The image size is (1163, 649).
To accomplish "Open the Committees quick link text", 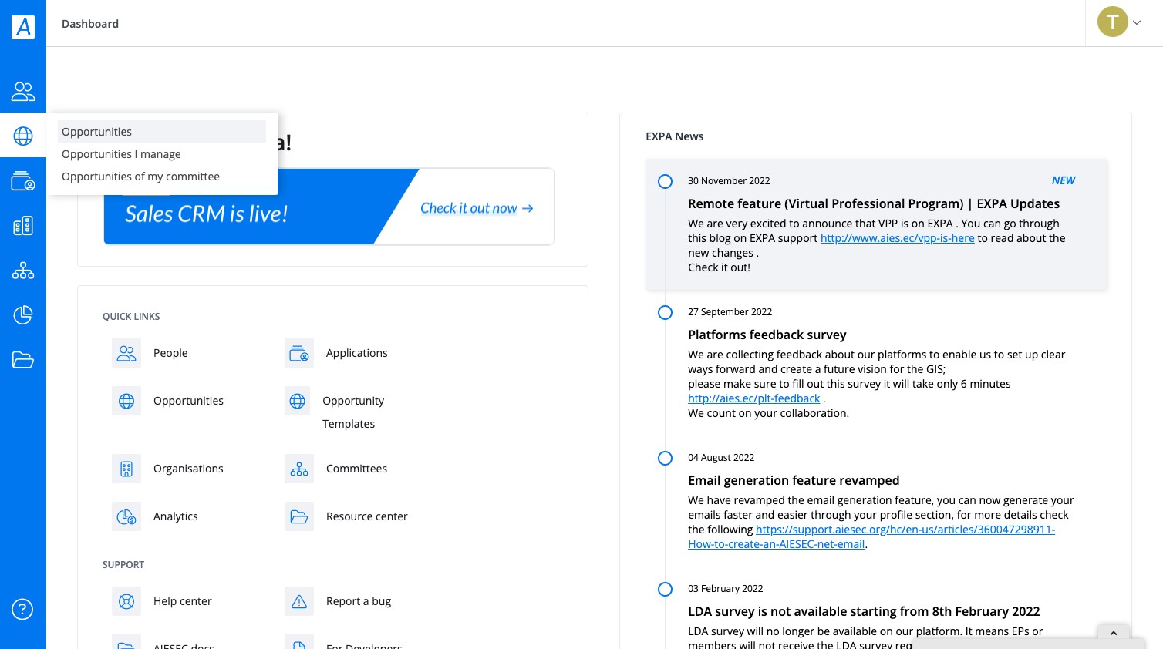I will point(356,469).
